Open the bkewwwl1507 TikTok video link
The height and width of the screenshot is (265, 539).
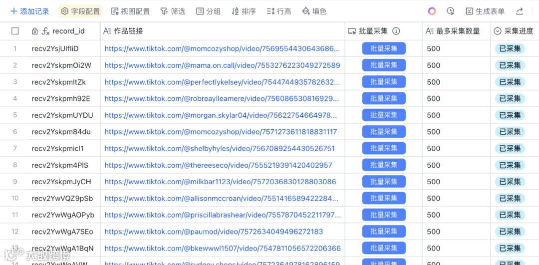click(223, 248)
